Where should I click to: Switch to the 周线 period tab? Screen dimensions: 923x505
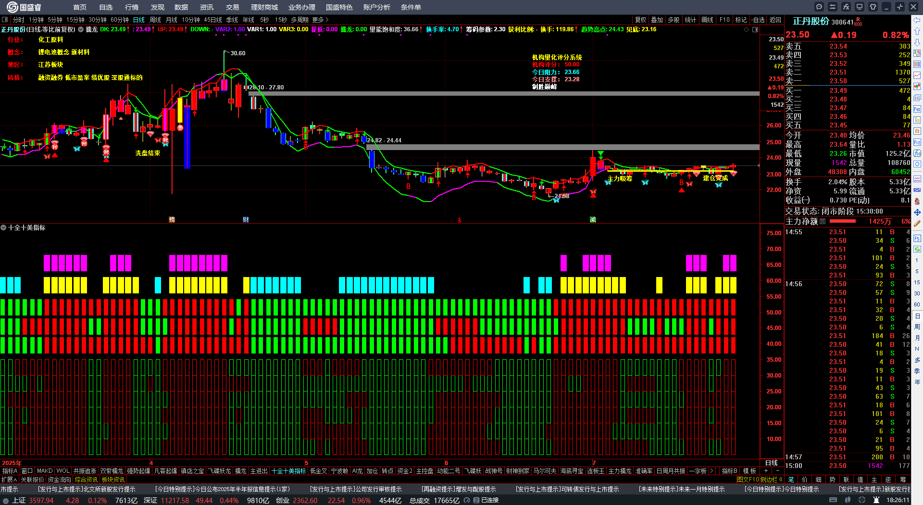click(x=155, y=20)
